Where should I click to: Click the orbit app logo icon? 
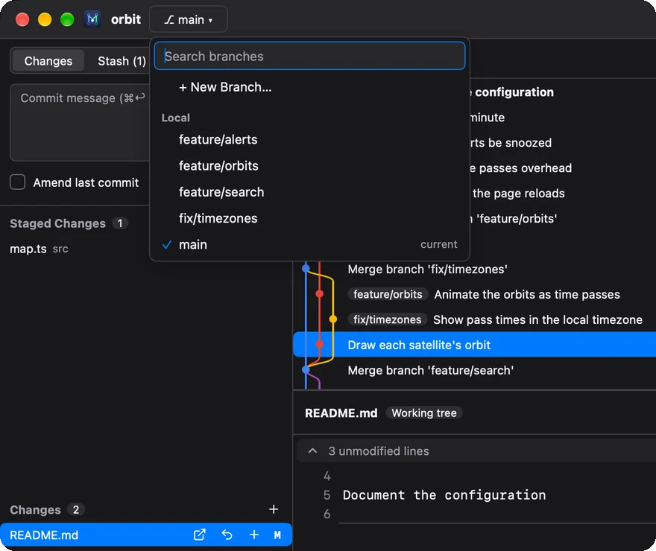(x=92, y=19)
